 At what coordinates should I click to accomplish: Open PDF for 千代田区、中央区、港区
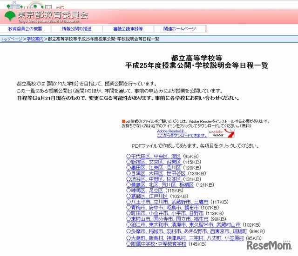tap(153, 156)
